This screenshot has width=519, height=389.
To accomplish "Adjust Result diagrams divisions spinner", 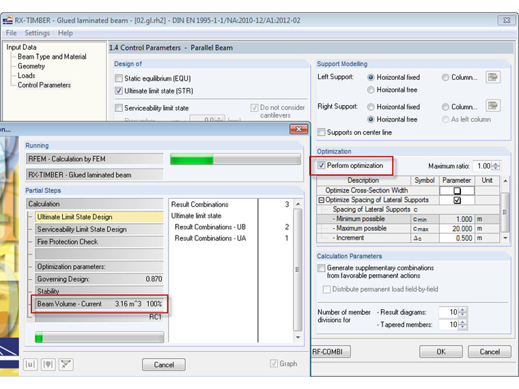I will [x=463, y=312].
